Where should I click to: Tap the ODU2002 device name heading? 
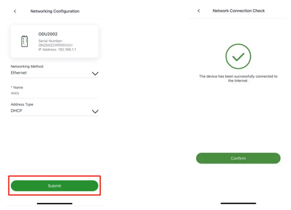point(48,34)
